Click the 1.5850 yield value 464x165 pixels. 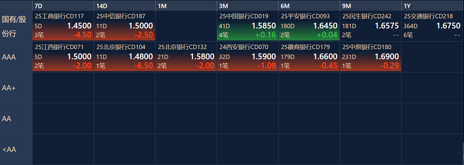264,26
